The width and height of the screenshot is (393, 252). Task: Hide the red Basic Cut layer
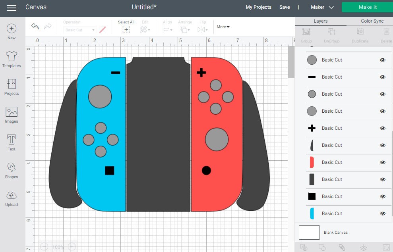click(382, 162)
